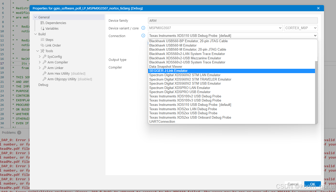Select Spectrum Digital XDS560V2 STM LAN Emulator
The image size is (336, 192).
pyautogui.click(x=231, y=75)
